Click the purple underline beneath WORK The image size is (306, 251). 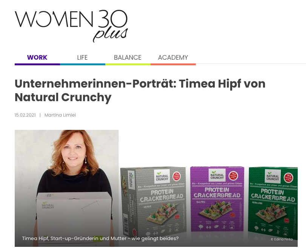point(37,64)
